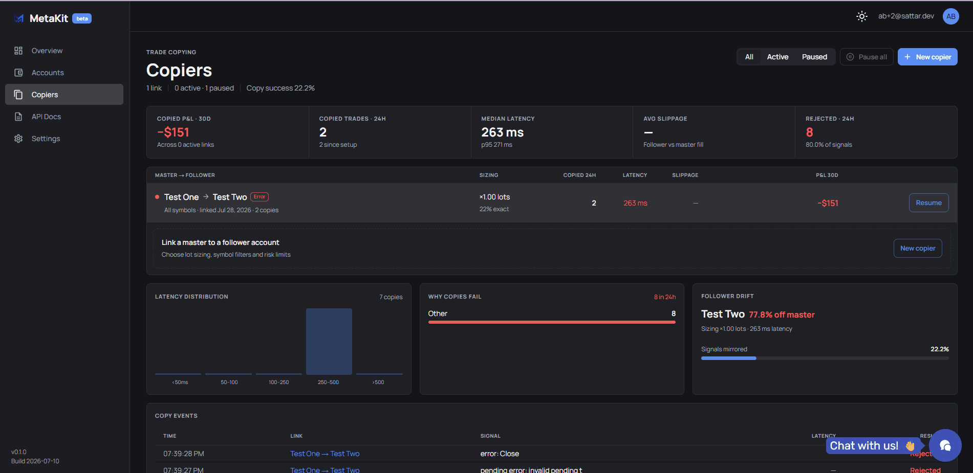Screen dimensions: 973x473
Task: Click the Rejected 24H value 8
Action: (809, 132)
